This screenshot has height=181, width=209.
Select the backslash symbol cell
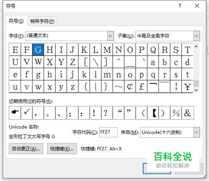(95, 62)
